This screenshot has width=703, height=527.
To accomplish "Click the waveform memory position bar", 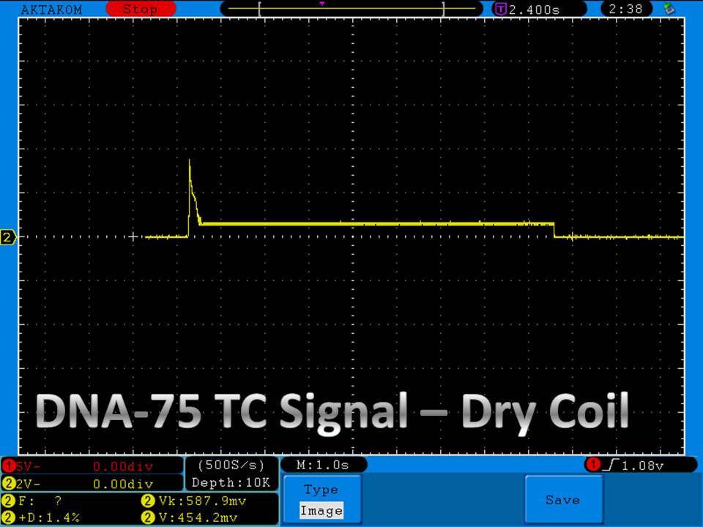I will (351, 10).
